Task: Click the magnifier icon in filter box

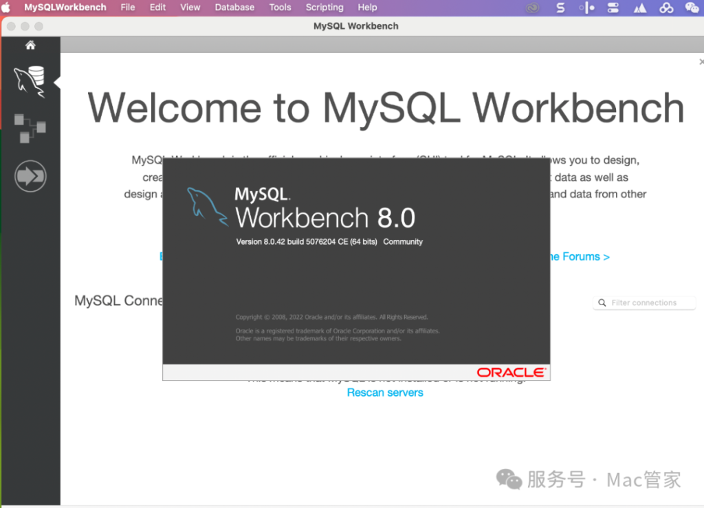Action: [602, 303]
